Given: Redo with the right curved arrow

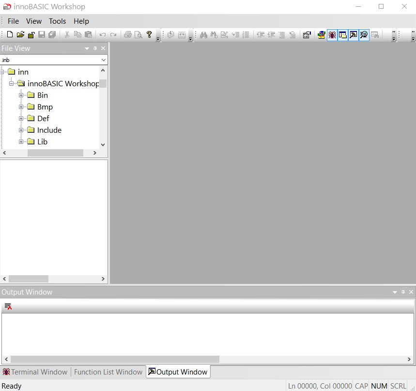Looking at the screenshot, I should coord(113,34).
